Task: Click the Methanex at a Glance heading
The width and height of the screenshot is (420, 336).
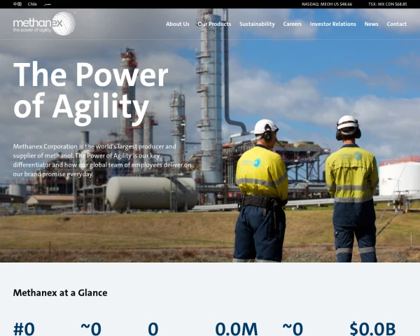Action: point(60,293)
